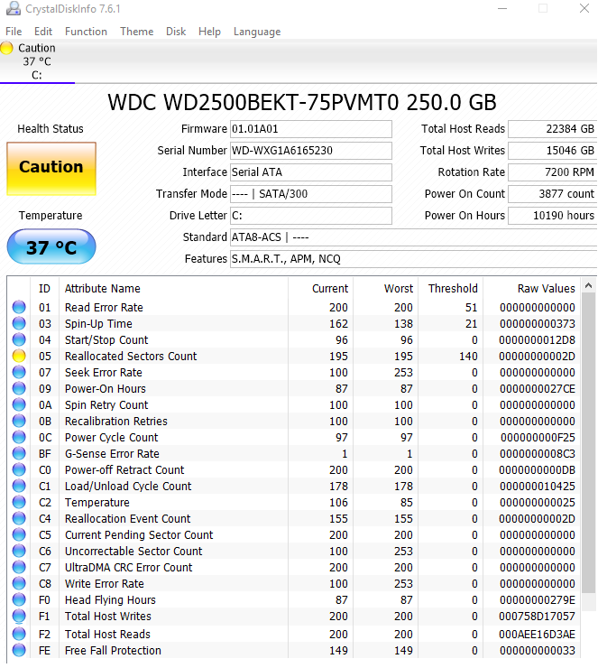The image size is (598, 668).
Task: Click the raw value 000758D17057
Action: (538, 616)
